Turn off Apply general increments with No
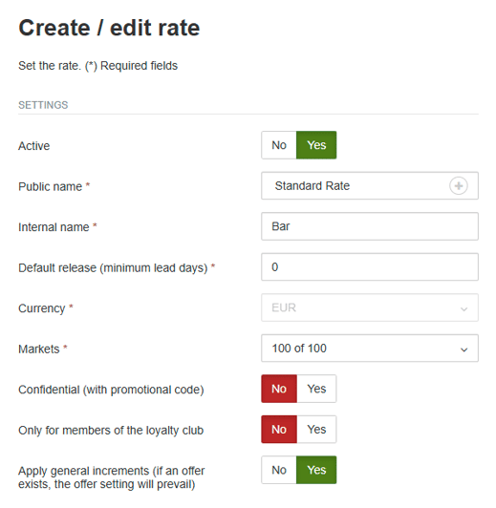Image resolution: width=496 pixels, height=508 pixels. click(279, 470)
